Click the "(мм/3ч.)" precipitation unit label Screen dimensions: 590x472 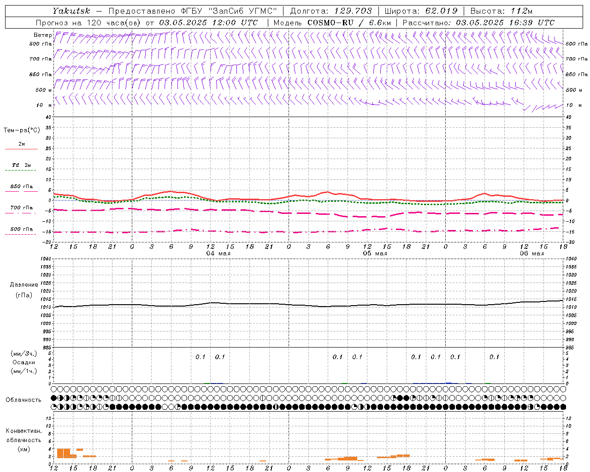[x=24, y=354]
